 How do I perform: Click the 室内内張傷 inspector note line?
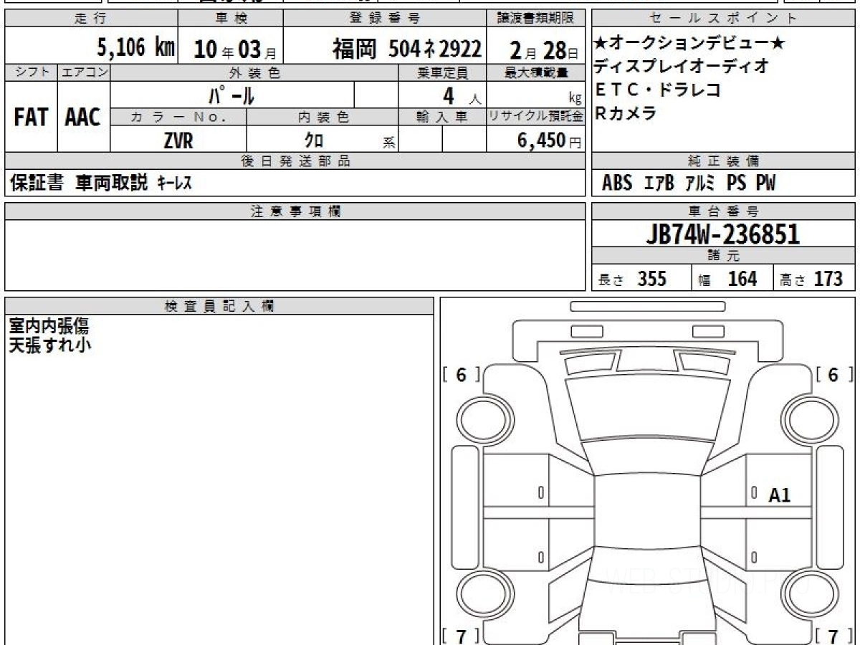pos(49,326)
